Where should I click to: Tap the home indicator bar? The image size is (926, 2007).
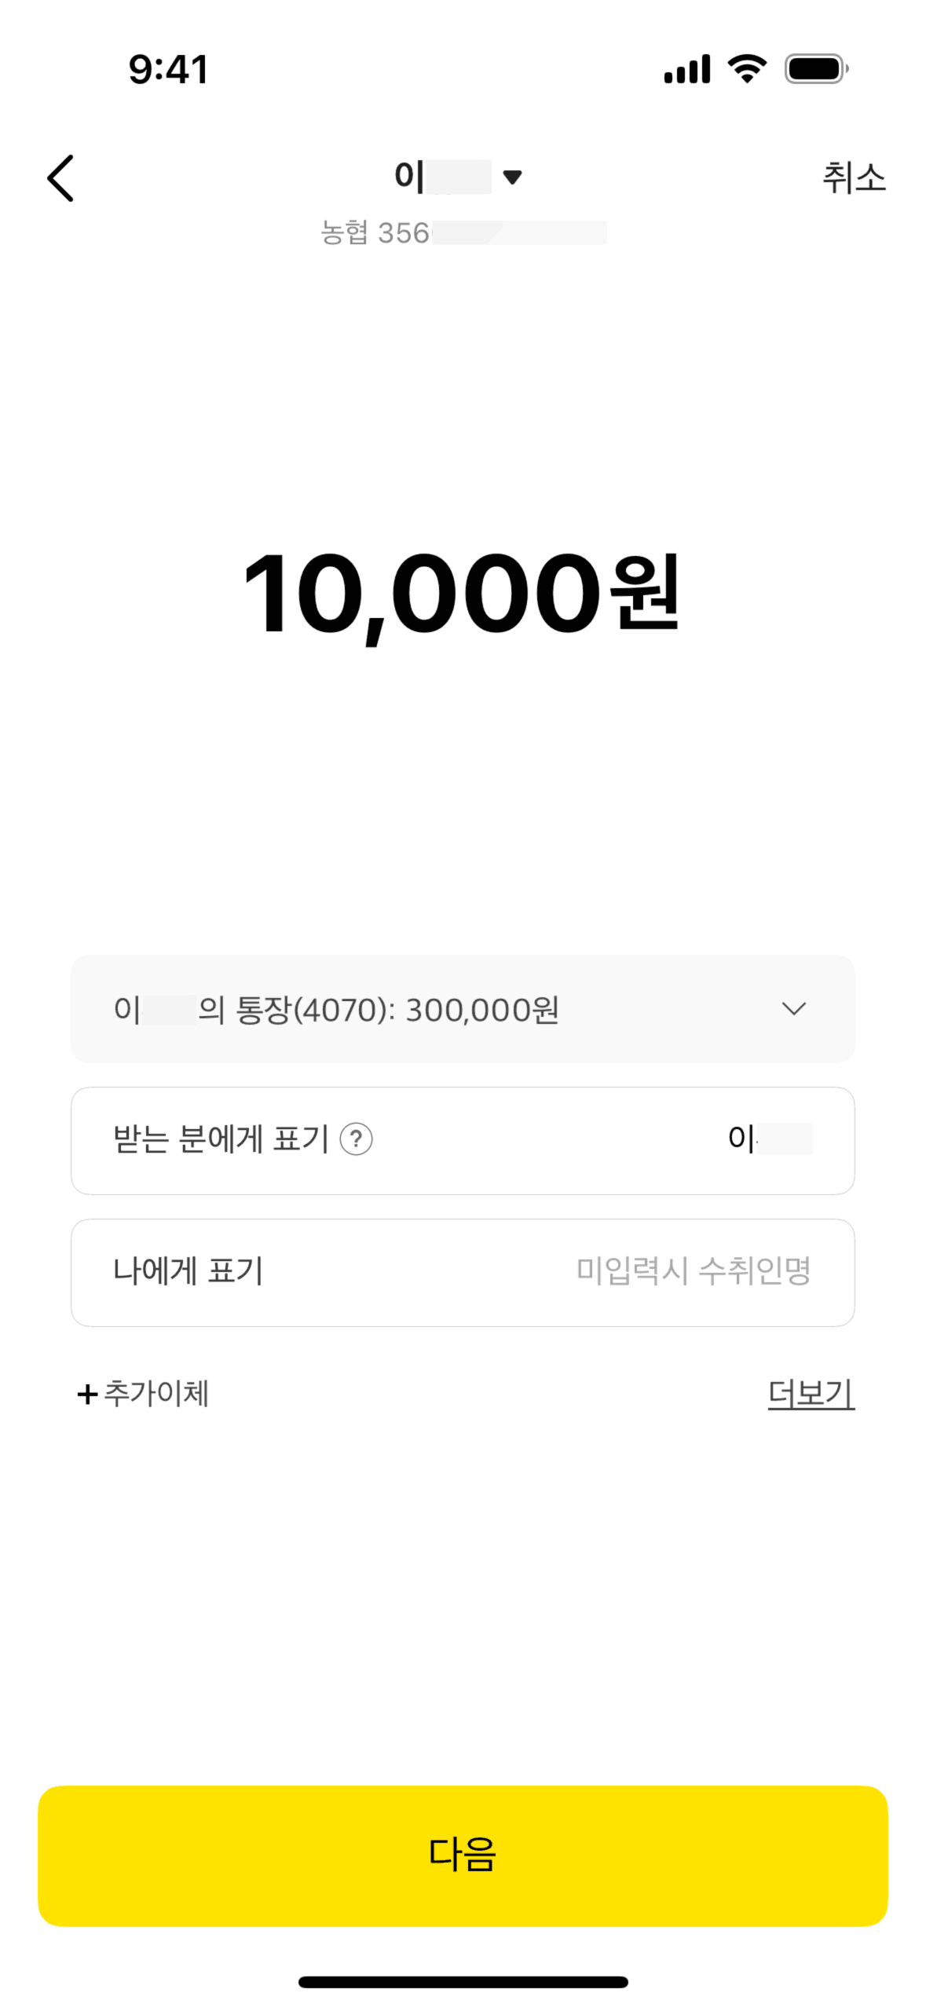pyautogui.click(x=463, y=1982)
